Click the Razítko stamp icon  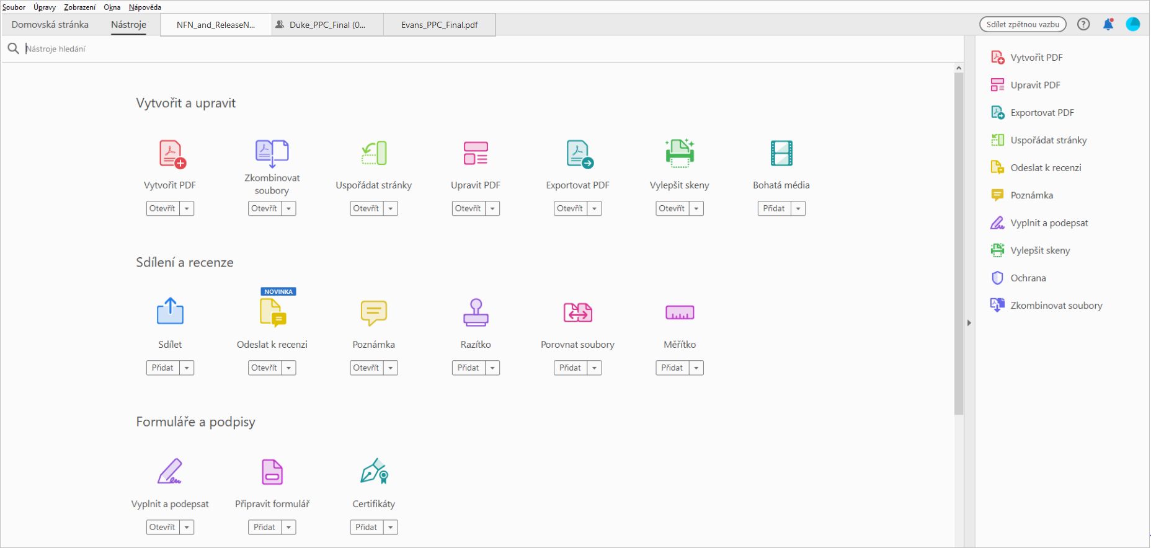pos(476,312)
